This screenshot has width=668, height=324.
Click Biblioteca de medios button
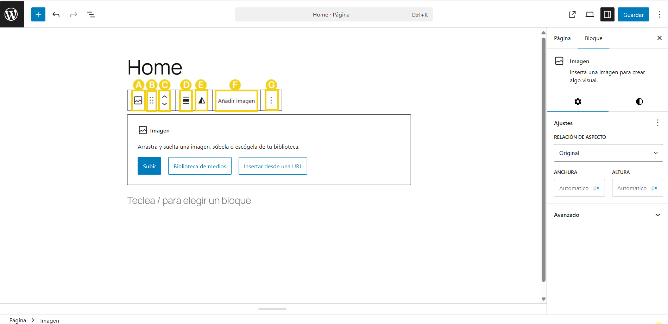click(200, 166)
